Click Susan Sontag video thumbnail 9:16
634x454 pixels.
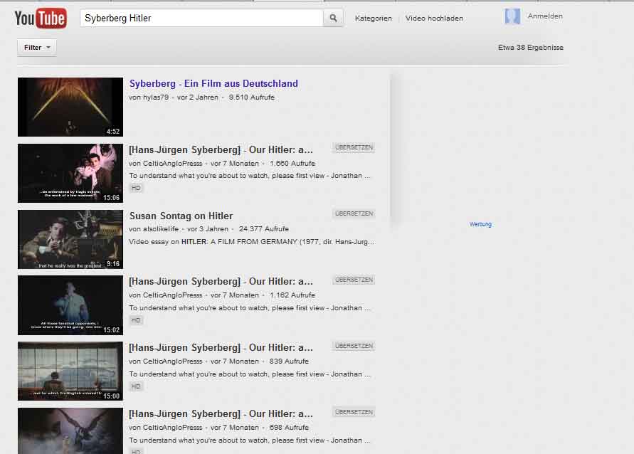tap(70, 239)
